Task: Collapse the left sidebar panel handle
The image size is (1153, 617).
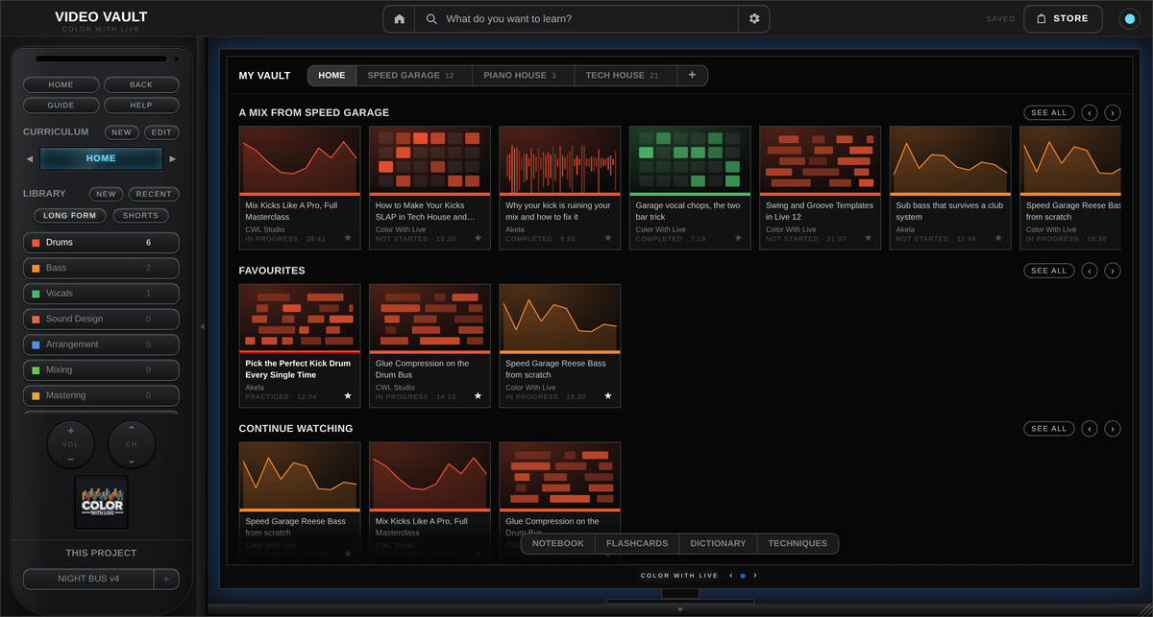Action: pyautogui.click(x=202, y=326)
